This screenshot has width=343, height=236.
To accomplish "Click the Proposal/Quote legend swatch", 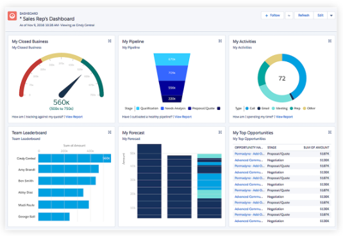I will (190, 108).
